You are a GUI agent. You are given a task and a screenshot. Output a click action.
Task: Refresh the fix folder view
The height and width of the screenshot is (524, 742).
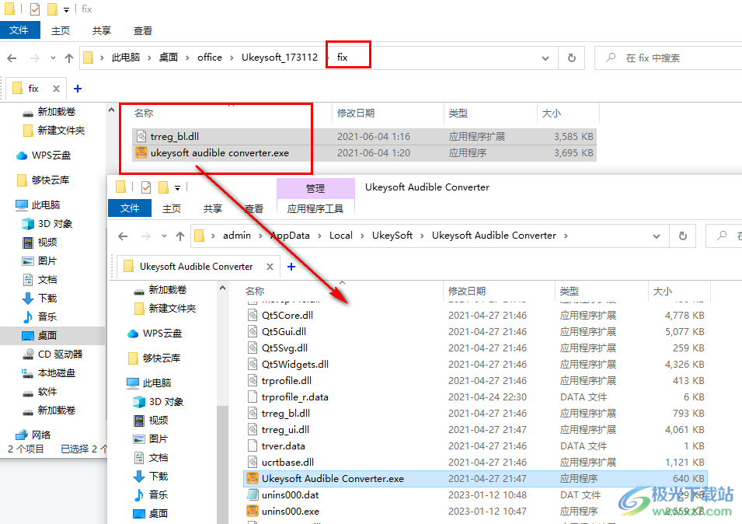click(572, 58)
